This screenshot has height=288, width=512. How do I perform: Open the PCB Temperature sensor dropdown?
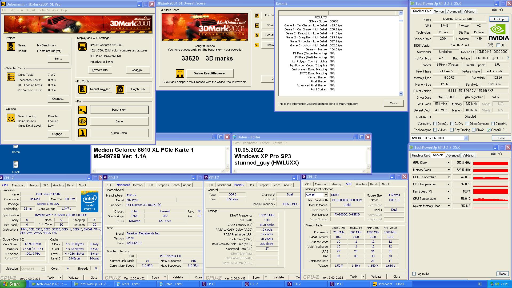pyautogui.click(x=449, y=184)
